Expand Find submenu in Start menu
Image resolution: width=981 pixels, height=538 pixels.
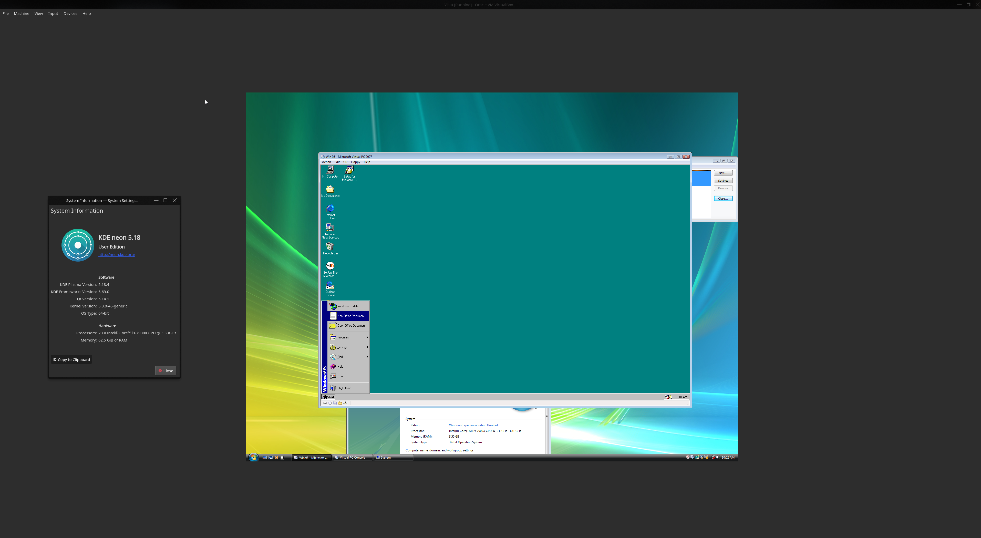click(x=348, y=357)
